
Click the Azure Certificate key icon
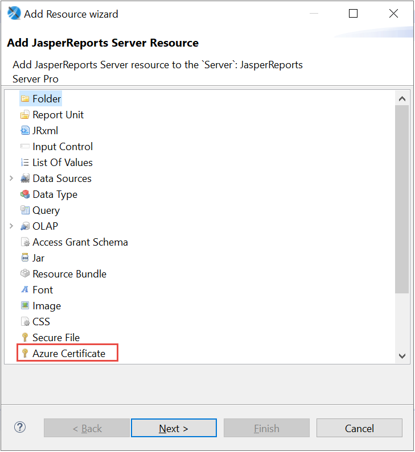[25, 353]
